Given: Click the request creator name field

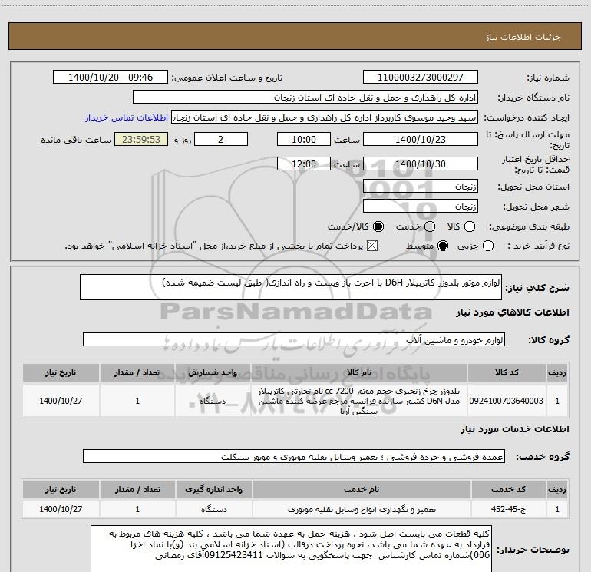Looking at the screenshot, I should click(x=325, y=117).
